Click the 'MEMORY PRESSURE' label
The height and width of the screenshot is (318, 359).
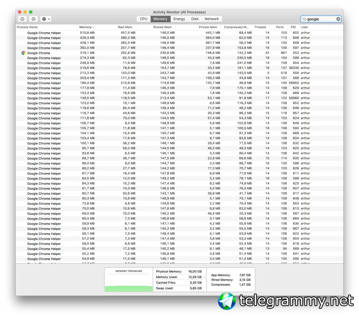(x=129, y=271)
